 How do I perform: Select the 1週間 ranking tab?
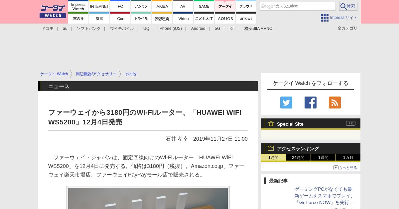tap(323, 158)
